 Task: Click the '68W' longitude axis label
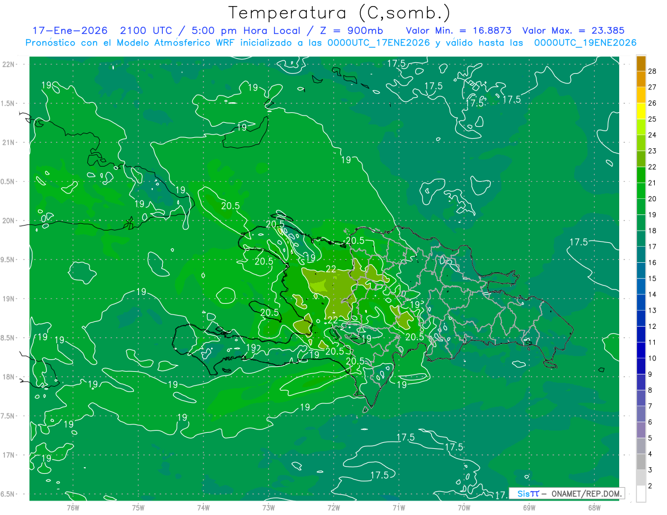point(594,507)
